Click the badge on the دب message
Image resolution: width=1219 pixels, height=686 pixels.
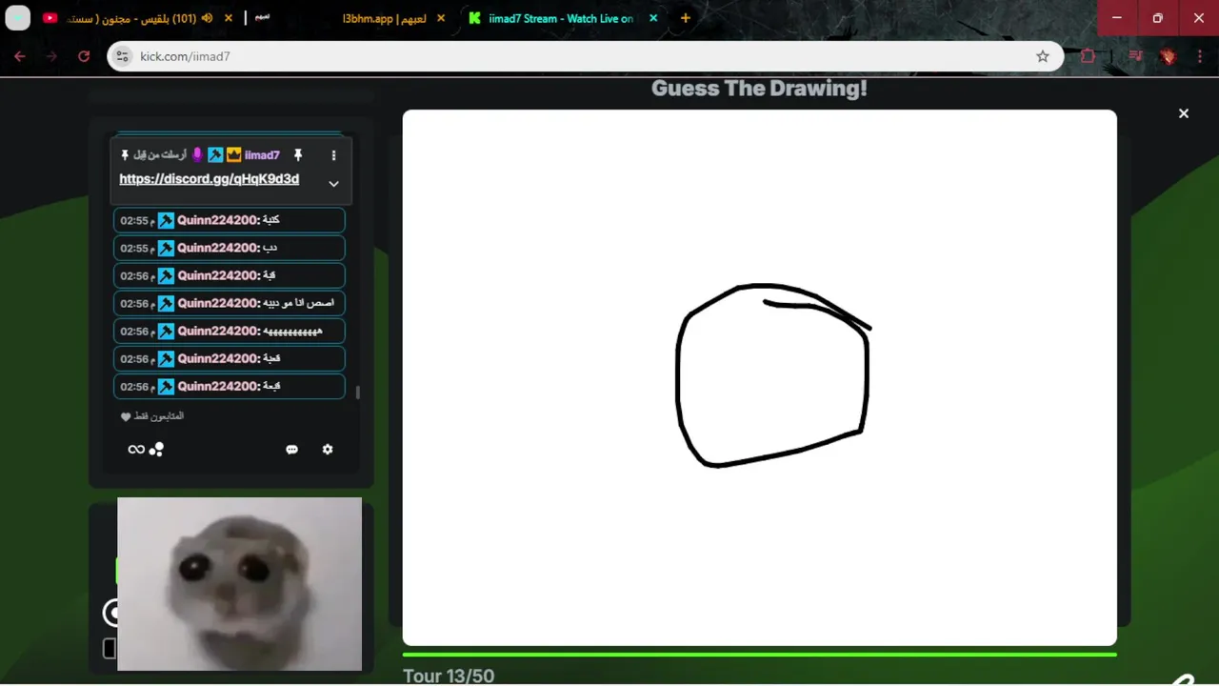[x=166, y=248]
